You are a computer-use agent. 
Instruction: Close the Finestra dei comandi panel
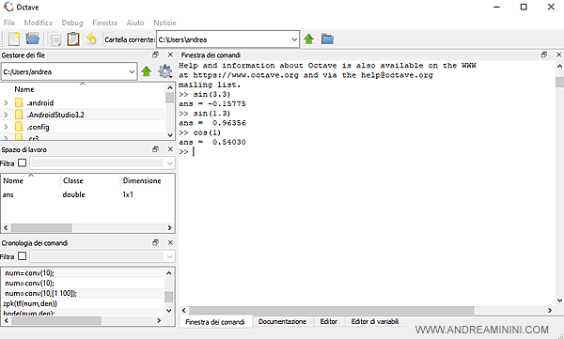(559, 54)
